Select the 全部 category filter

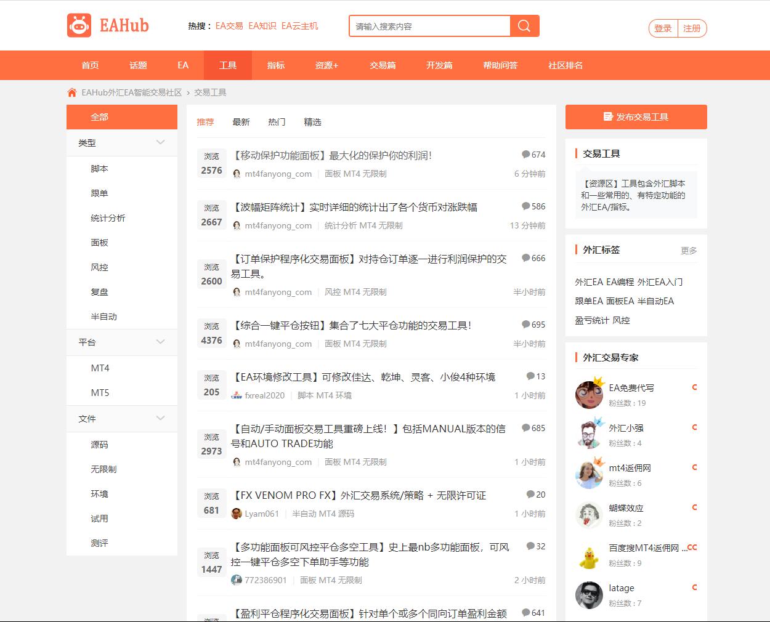pyautogui.click(x=99, y=117)
